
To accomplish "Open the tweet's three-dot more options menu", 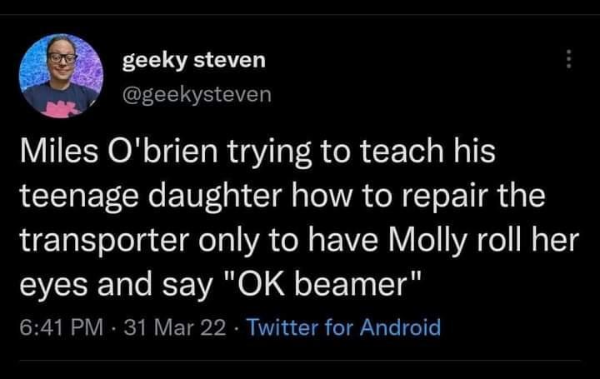I will click(x=568, y=60).
